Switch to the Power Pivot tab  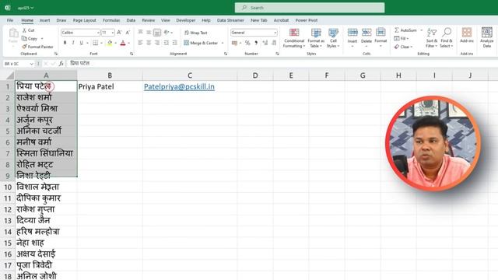pyautogui.click(x=307, y=20)
